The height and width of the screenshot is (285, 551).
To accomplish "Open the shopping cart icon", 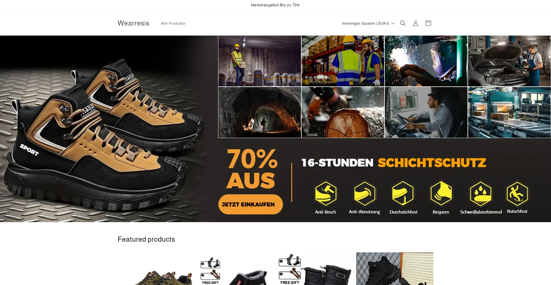I will (x=428, y=23).
